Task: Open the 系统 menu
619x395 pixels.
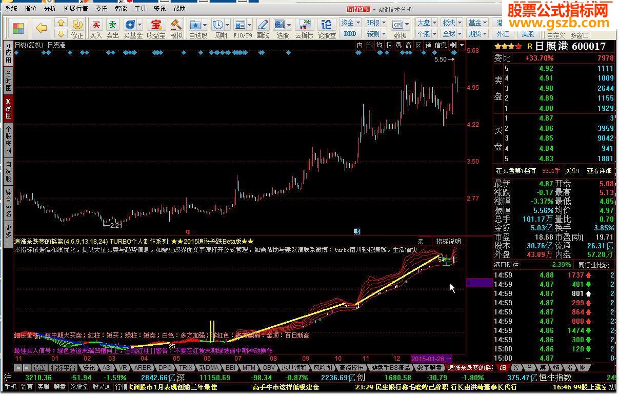Action: click(11, 9)
